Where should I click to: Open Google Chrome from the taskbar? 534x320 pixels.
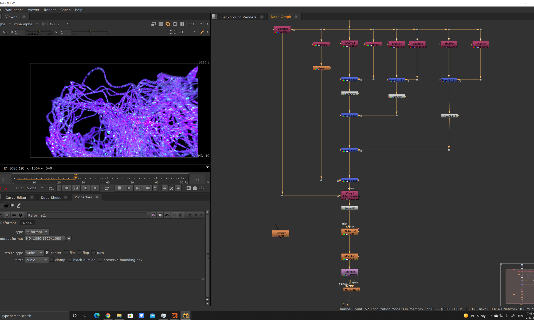[108, 316]
